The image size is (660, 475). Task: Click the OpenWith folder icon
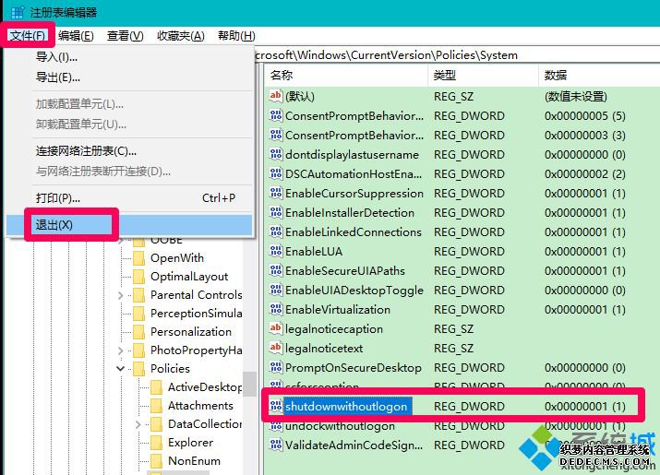coord(138,258)
